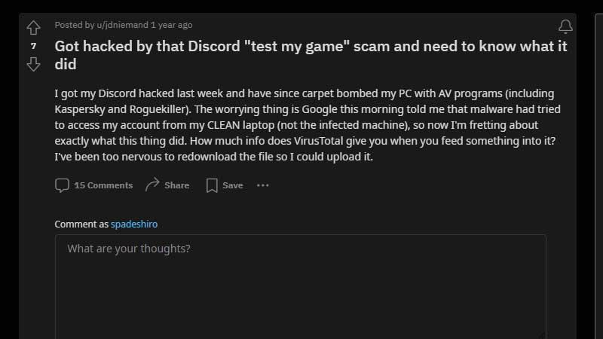Screen dimensions: 603x339
Task: Upvote the Discord scam post
Action: pyautogui.click(x=33, y=28)
